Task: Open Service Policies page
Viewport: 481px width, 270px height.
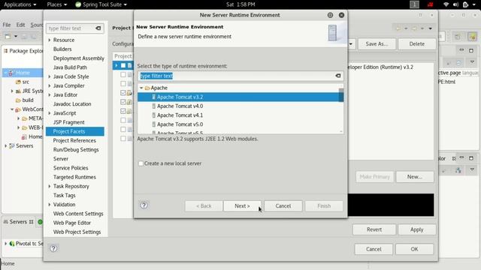Action: tap(71, 168)
